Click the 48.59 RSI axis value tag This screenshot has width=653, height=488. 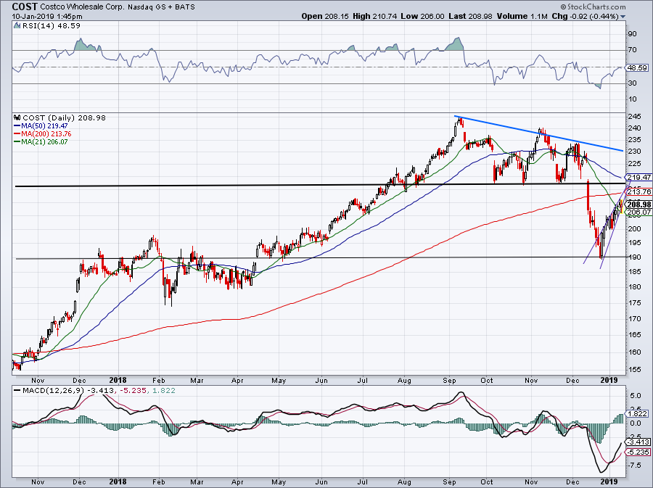click(637, 67)
